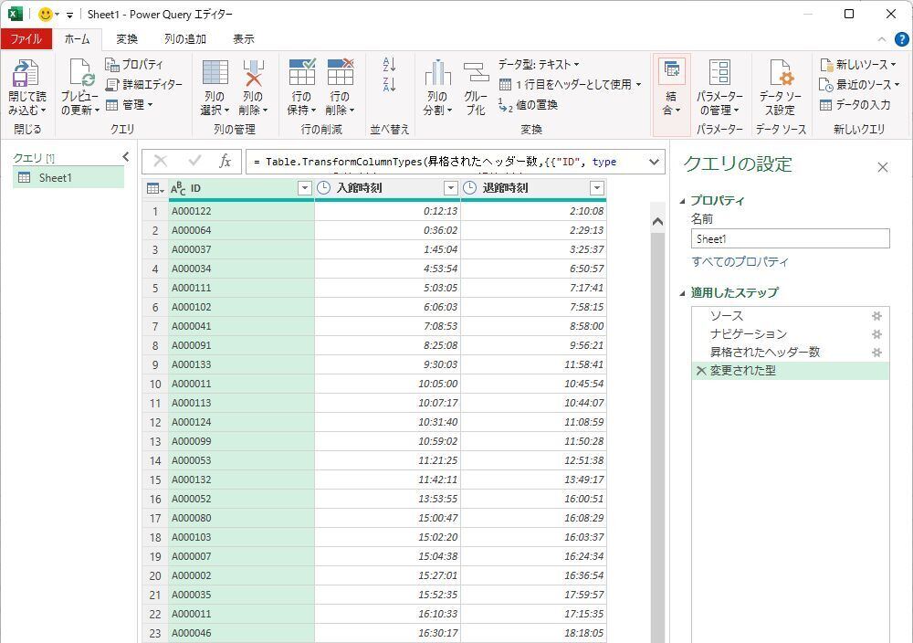Click 退館時刻 column time type icon
Viewport: 913px width, 643px height.
click(x=469, y=188)
